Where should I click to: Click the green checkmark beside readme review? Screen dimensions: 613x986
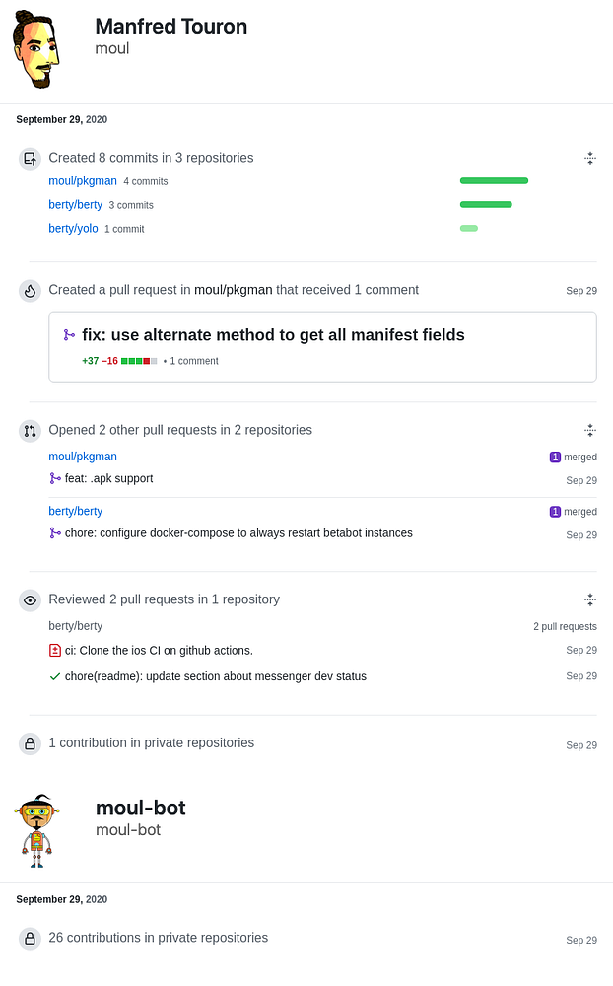[x=55, y=676]
